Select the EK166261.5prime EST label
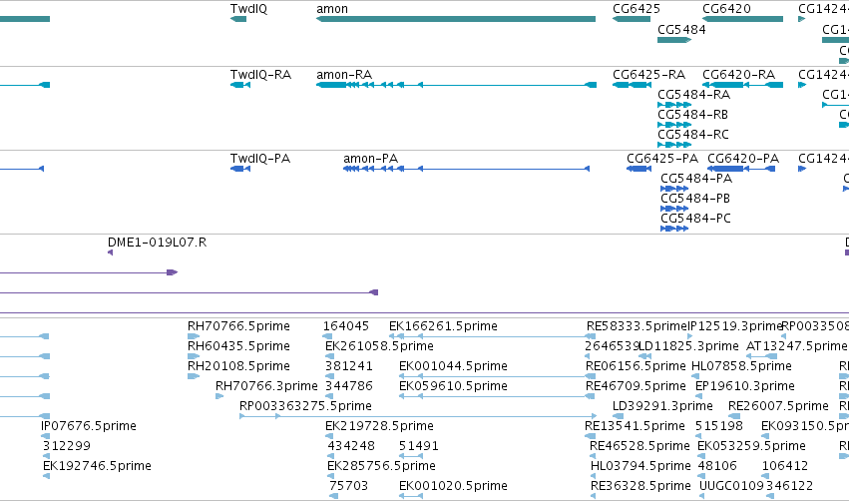Screen dimensions: 849x501 point(443,326)
